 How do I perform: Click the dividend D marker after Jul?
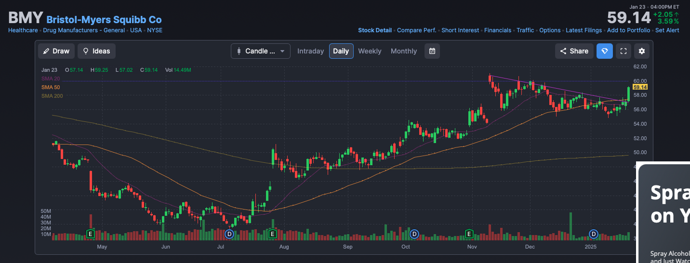[229, 234]
